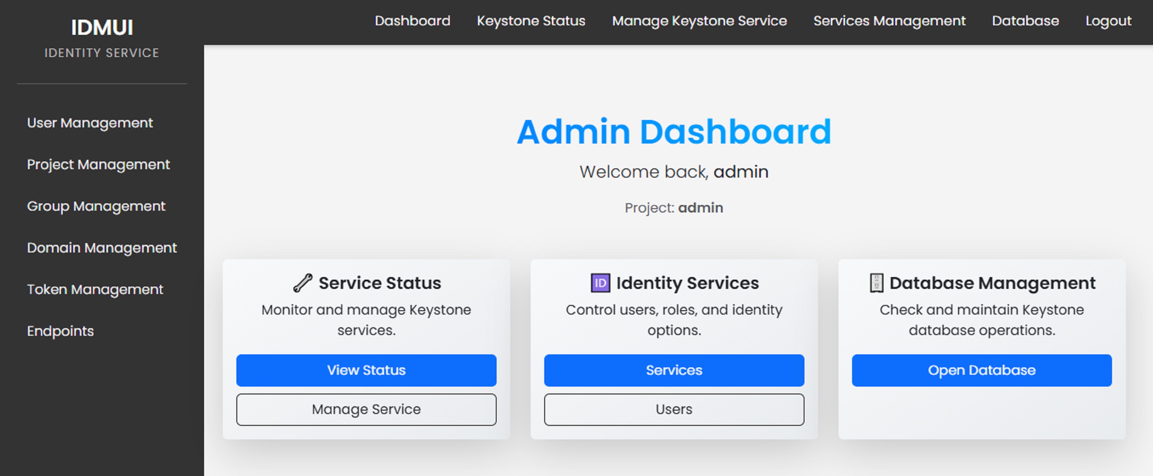Click the Identity Services card title
Screen dimensions: 1153x476
pyautogui.click(x=687, y=283)
